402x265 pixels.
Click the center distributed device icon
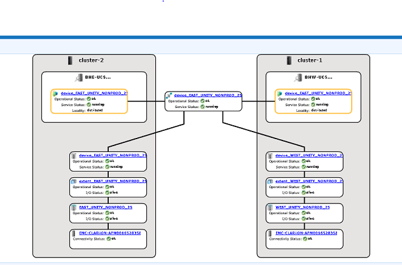point(169,95)
